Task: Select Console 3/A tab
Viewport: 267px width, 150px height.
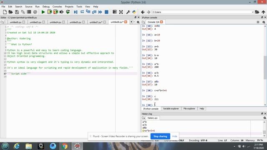Action: (x=153, y=22)
